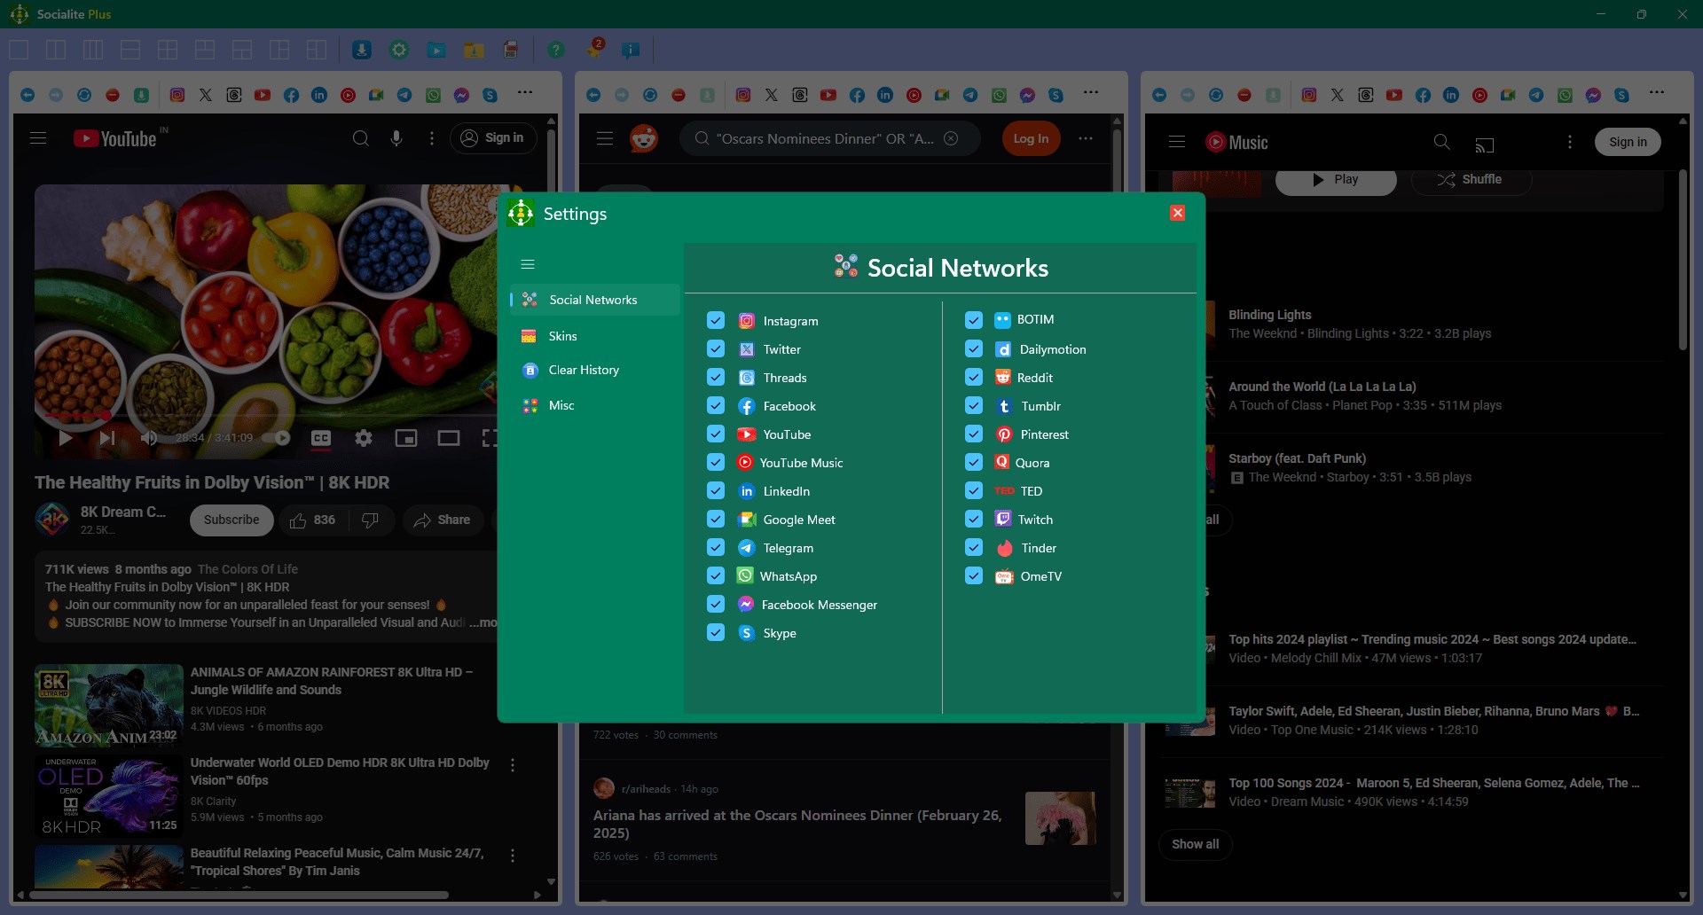Viewport: 1703px width, 915px height.
Task: Disable the Skype checkbox in settings
Action: click(716, 633)
